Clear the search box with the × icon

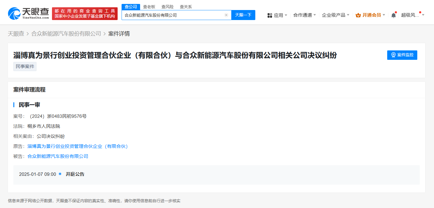tap(226, 15)
